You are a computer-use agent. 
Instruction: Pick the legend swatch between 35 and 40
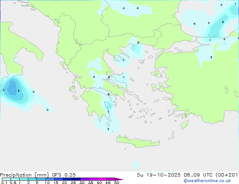tap(93, 179)
